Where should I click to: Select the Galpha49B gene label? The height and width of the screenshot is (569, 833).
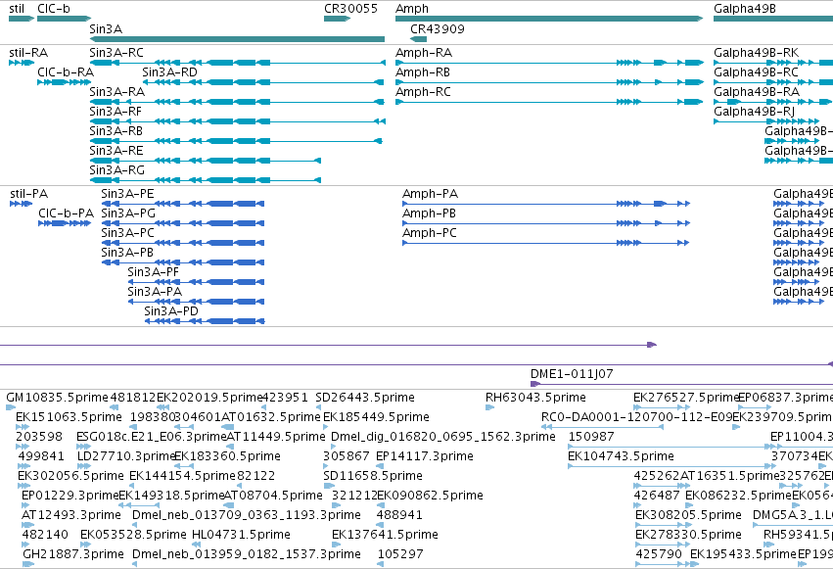click(x=745, y=9)
